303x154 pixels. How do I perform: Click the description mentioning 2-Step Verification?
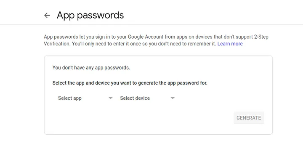click(x=156, y=40)
